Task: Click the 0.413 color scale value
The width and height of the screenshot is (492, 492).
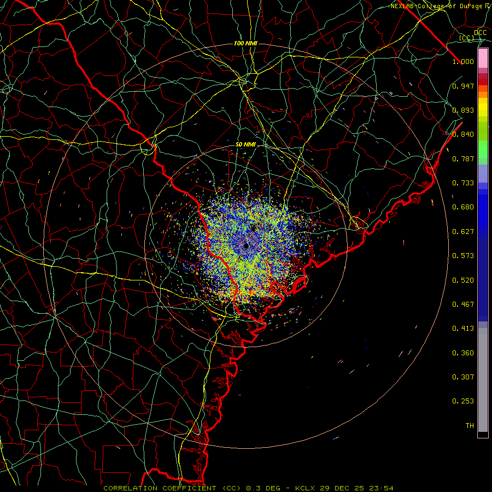Action: 463,329
